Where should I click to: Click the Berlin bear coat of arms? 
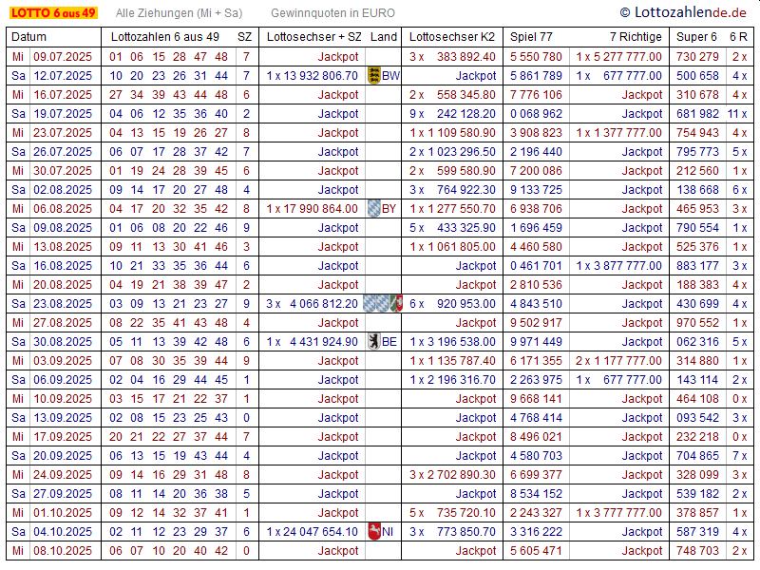click(374, 342)
